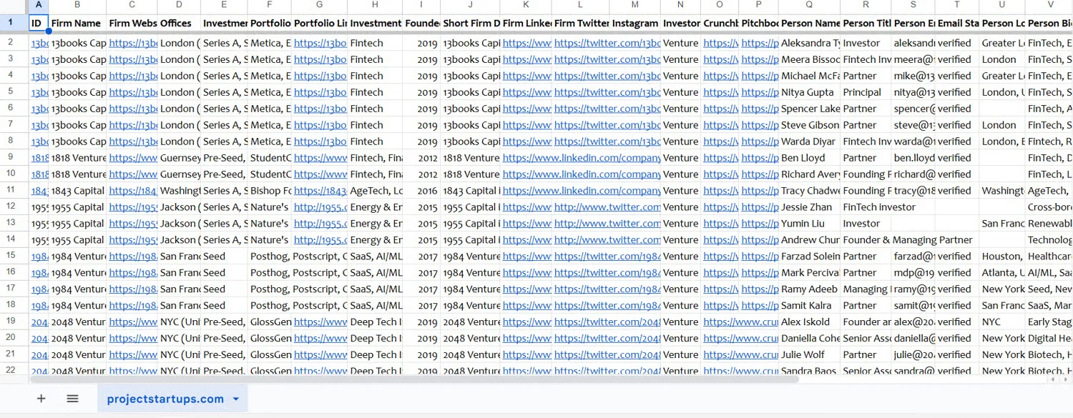
Task: Open 13books Twitter link in row 2
Action: tap(607, 43)
